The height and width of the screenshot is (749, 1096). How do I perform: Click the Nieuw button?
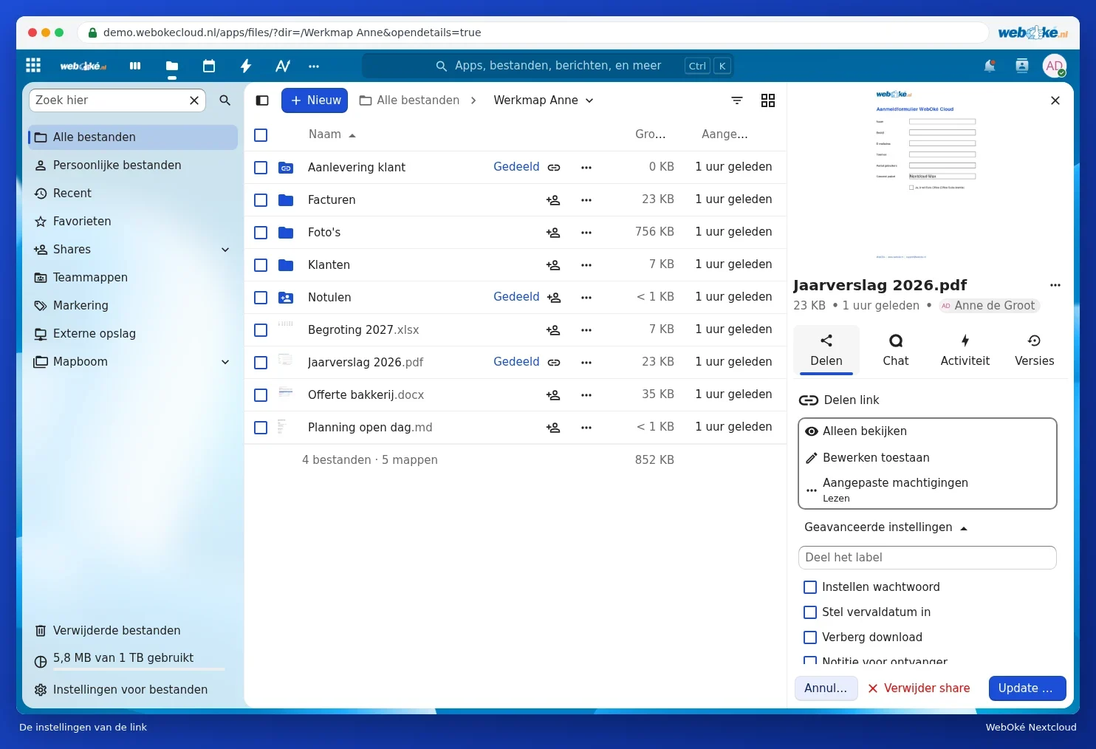coord(315,100)
